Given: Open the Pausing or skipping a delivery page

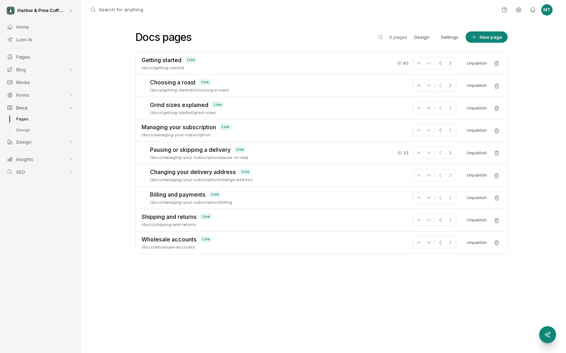Looking at the screenshot, I should coord(190,150).
